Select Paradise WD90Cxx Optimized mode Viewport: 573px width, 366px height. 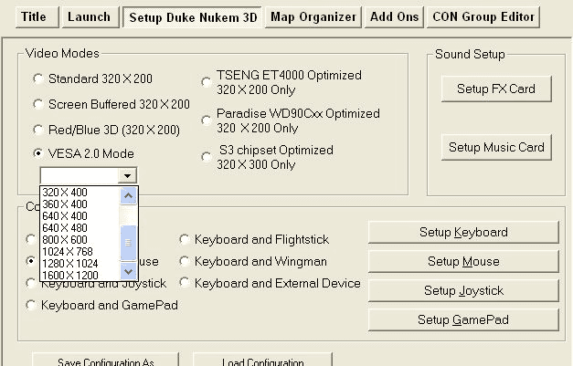click(x=207, y=120)
